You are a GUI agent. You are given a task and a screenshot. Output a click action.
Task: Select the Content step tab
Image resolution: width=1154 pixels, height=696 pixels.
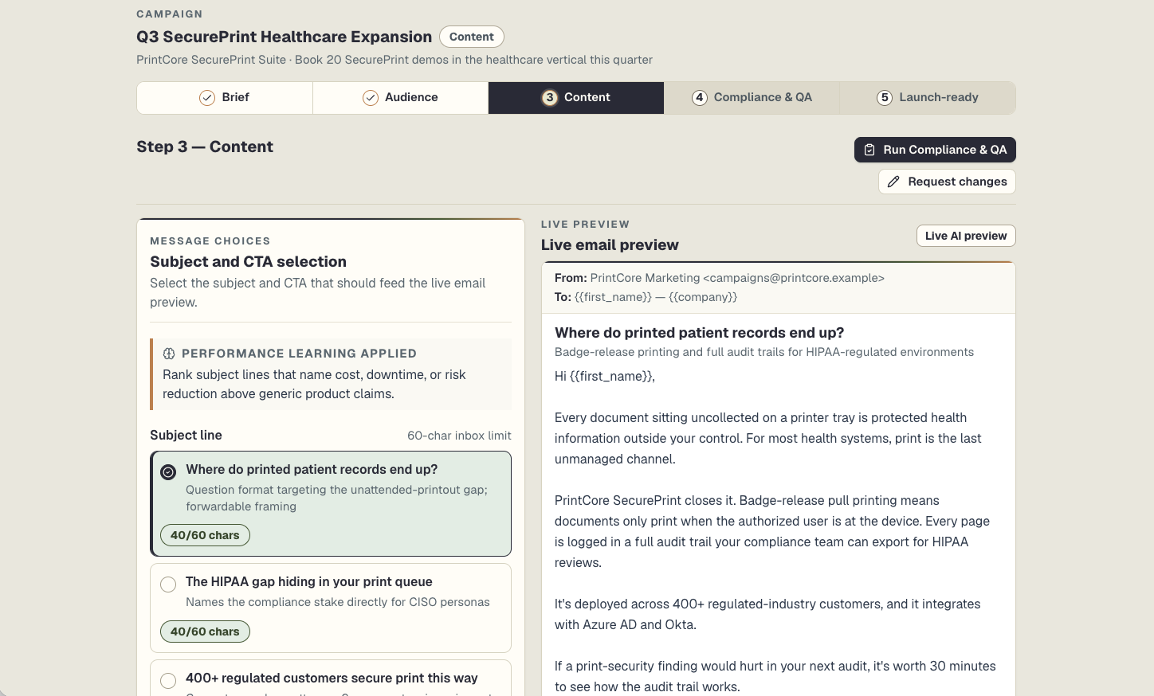point(576,97)
